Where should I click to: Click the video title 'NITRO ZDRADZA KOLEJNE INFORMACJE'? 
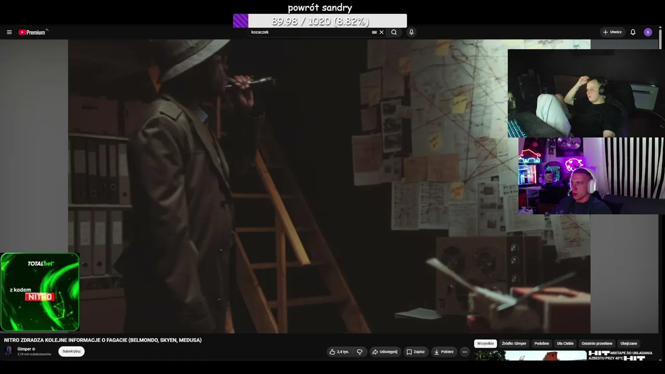coord(103,340)
